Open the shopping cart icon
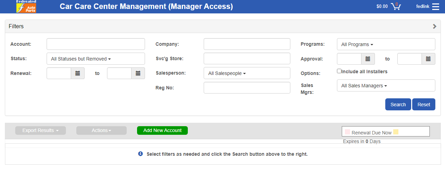 click(x=396, y=6)
